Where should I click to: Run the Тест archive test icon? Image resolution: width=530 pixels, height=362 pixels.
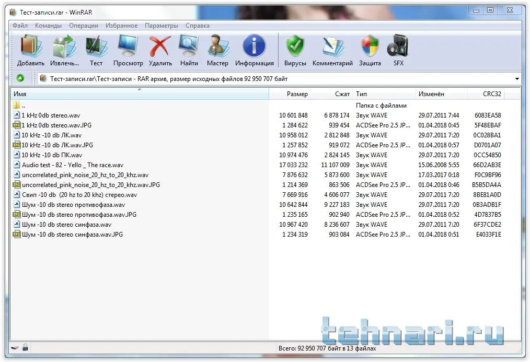[96, 46]
